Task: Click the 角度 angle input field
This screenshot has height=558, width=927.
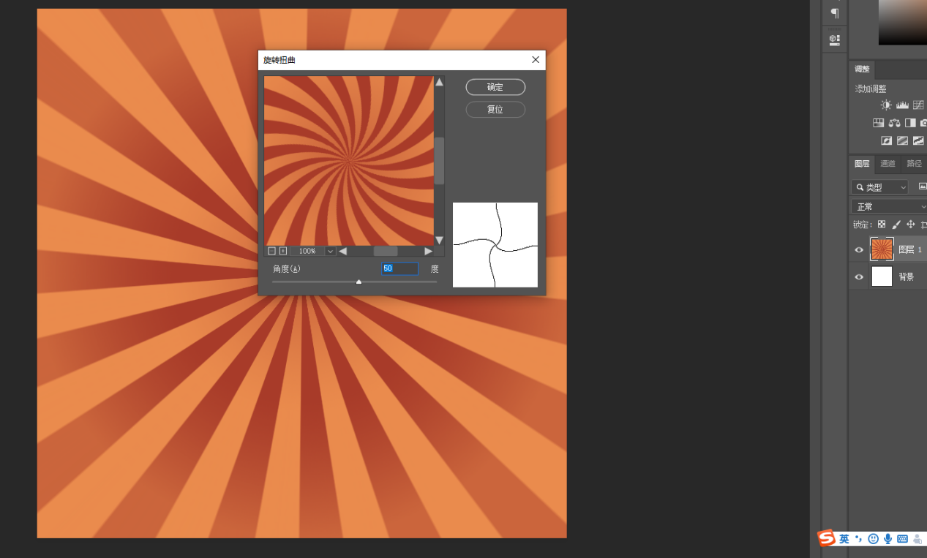Action: [400, 268]
